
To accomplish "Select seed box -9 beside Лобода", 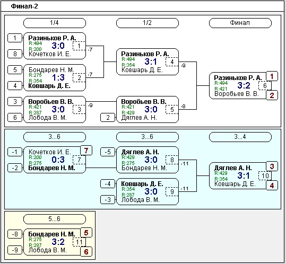I will click(15, 250).
